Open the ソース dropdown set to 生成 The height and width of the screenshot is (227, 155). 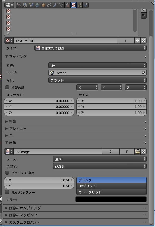click(100, 159)
